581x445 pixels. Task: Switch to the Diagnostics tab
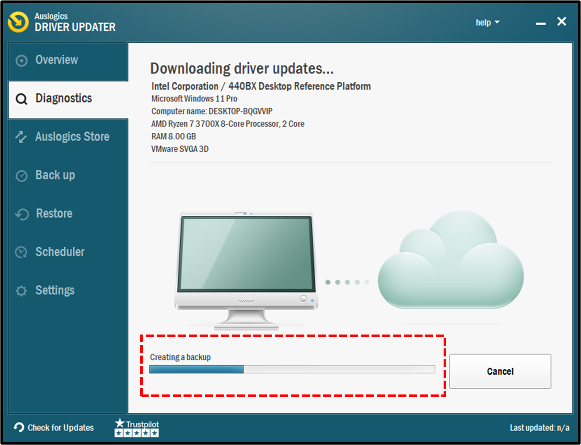coord(68,100)
